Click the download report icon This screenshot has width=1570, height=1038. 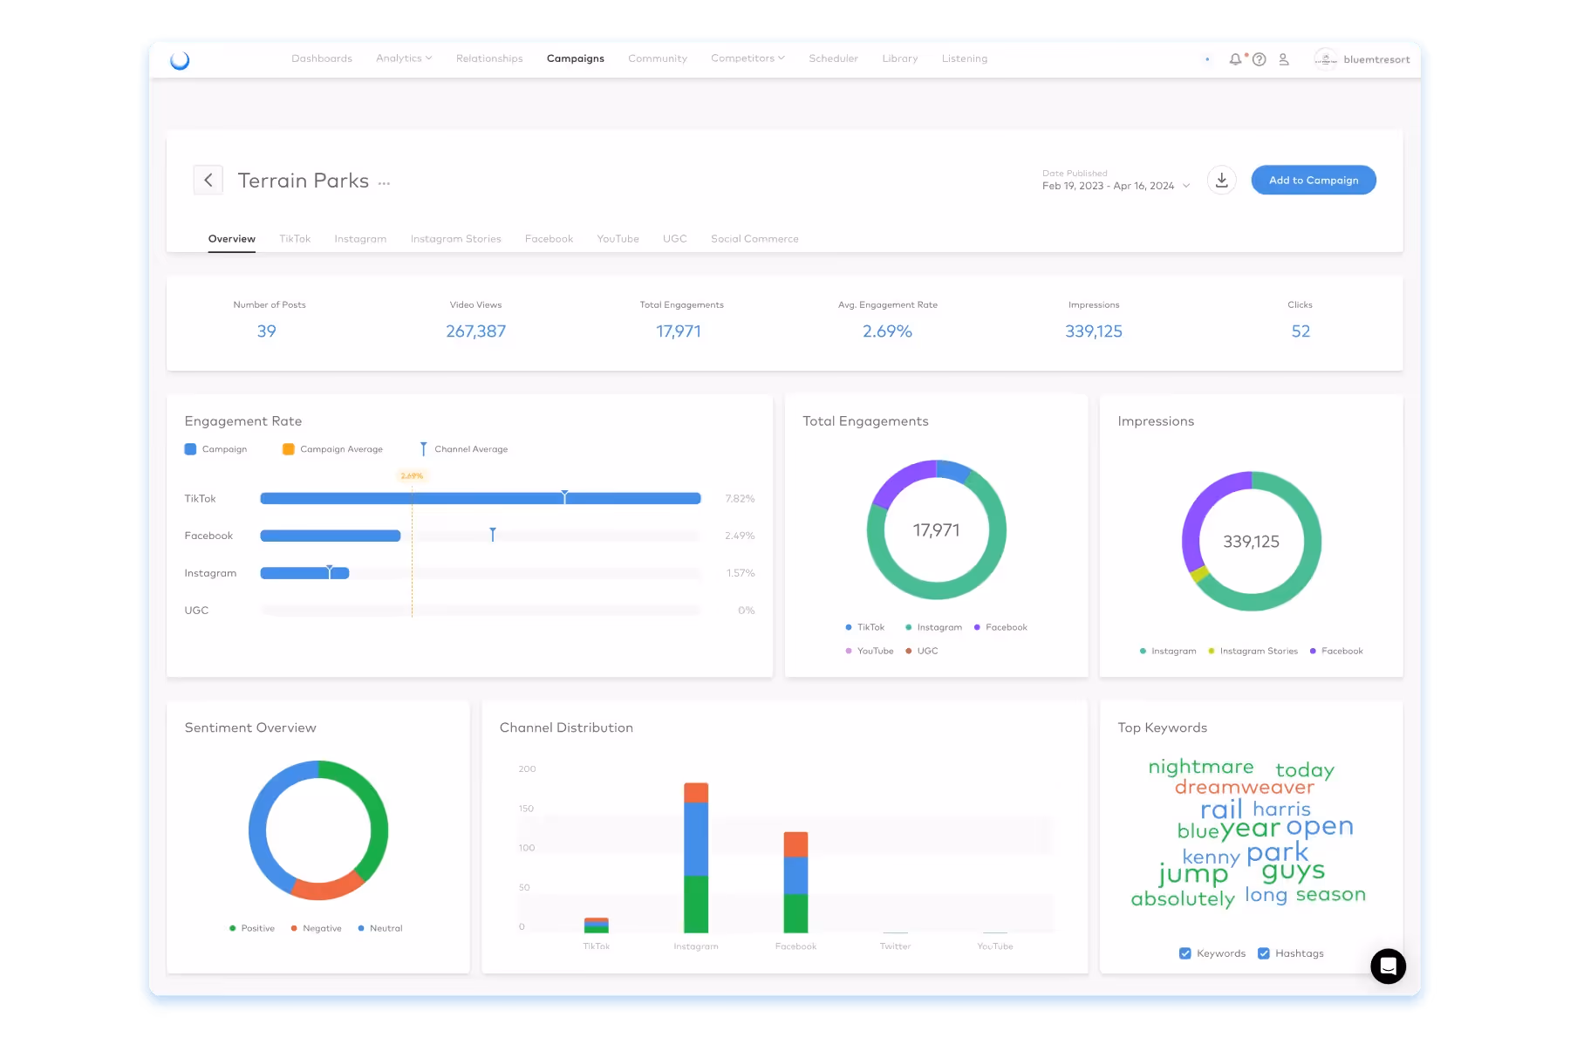pyautogui.click(x=1221, y=180)
